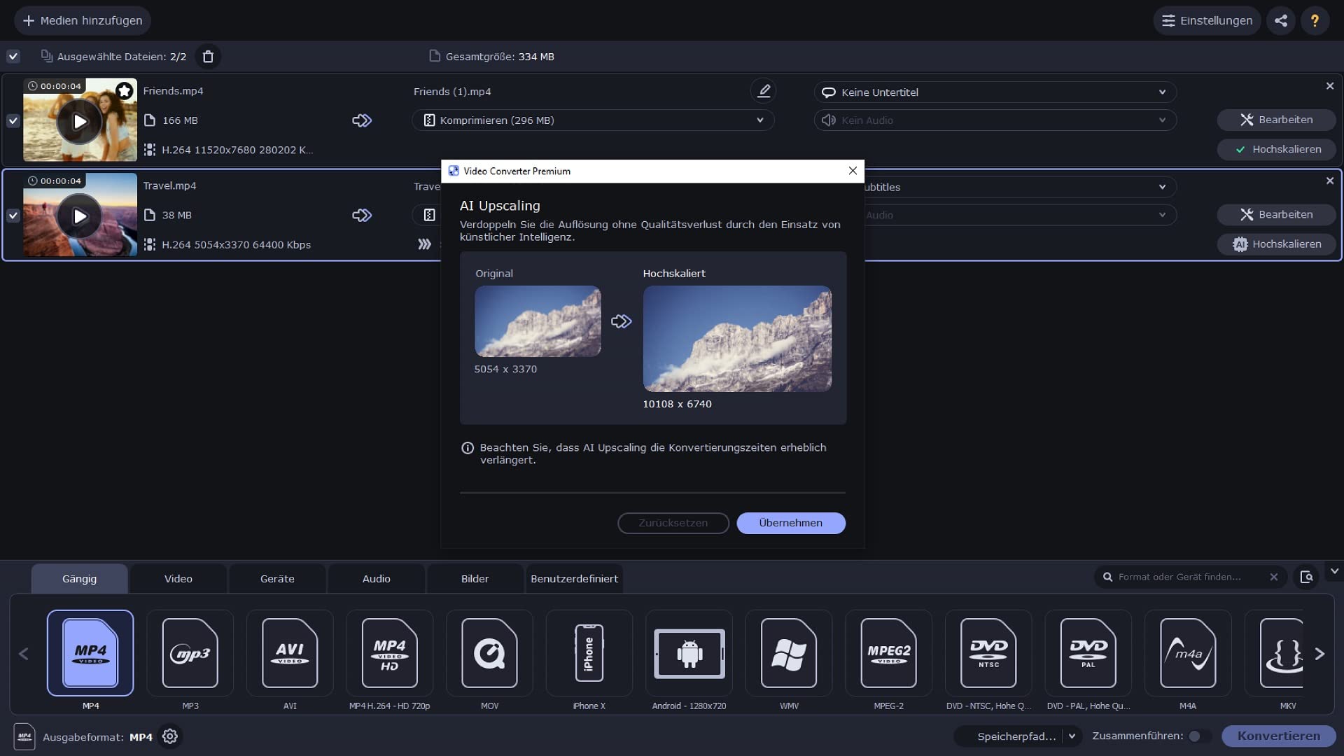This screenshot has height=756, width=1344.
Task: Click the share icon in top bar
Action: coord(1281,20)
